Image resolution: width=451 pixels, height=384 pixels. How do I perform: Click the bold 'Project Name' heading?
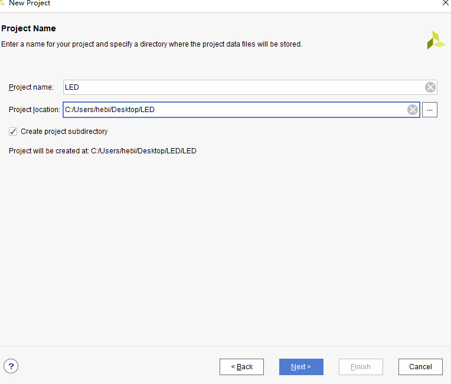coord(28,29)
